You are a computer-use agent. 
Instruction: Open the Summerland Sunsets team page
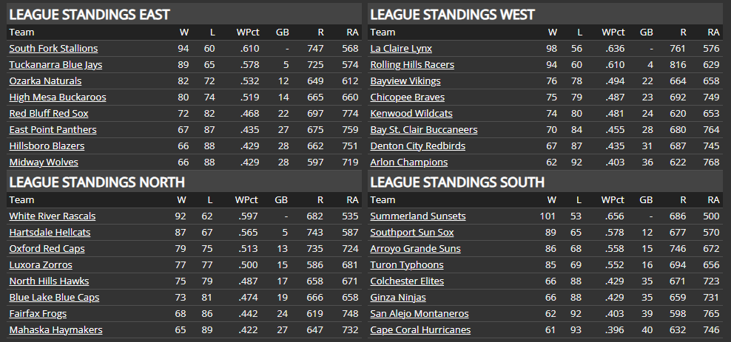418,216
